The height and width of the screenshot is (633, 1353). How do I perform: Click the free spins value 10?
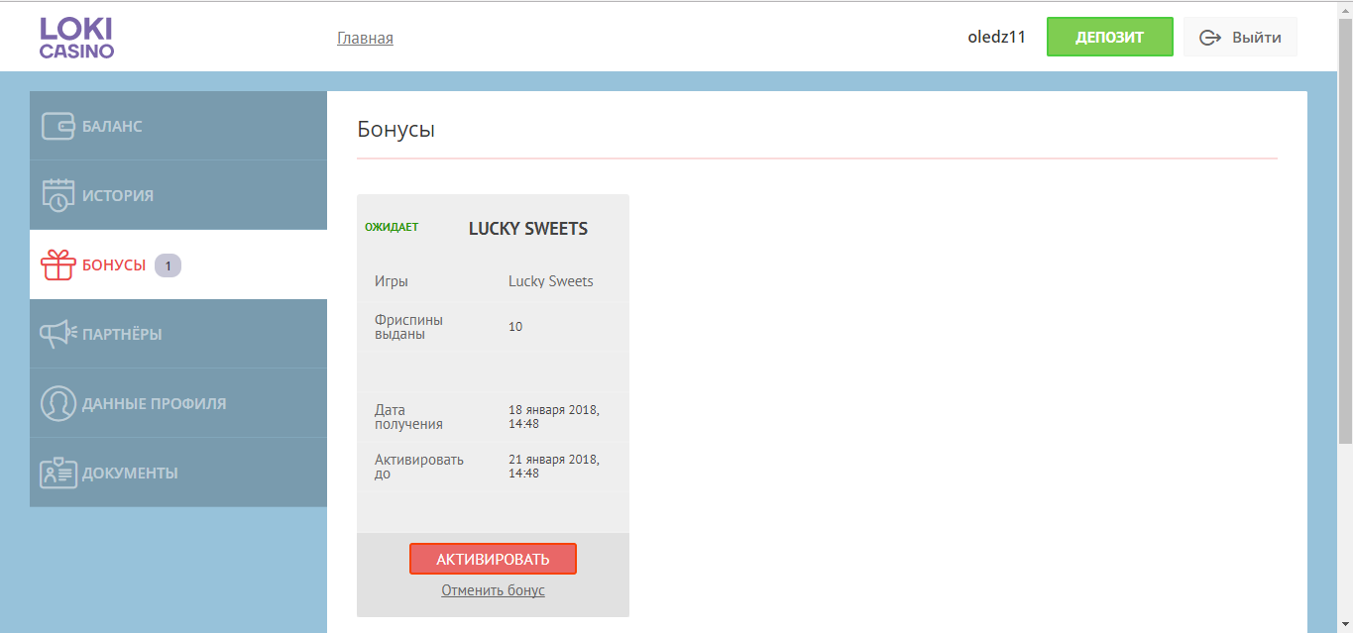pos(515,327)
